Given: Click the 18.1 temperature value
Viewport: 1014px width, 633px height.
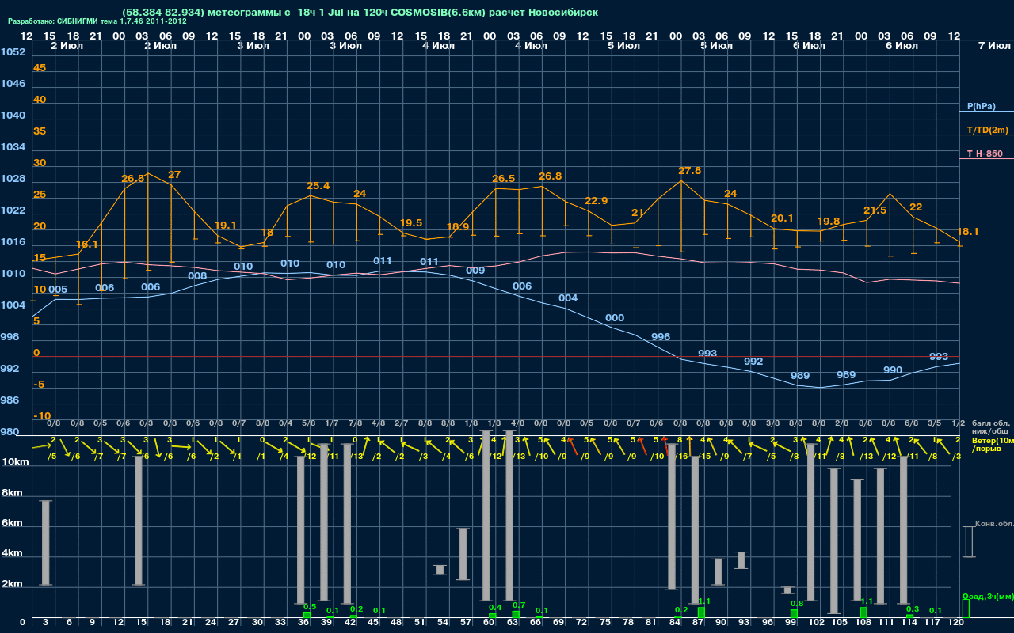Looking at the screenshot, I should click(x=967, y=231).
